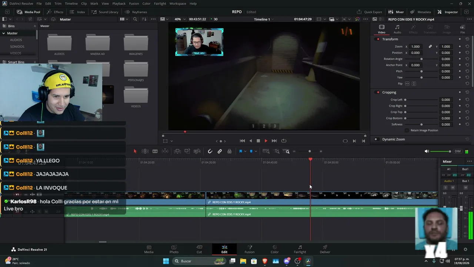Click the Insert Clip icon
The height and width of the screenshot is (267, 474).
[x=177, y=151]
